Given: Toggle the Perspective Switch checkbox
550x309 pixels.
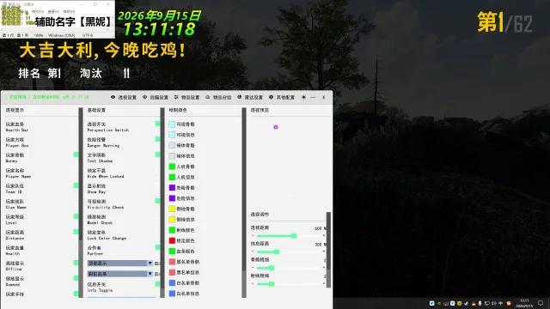Looking at the screenshot, I should click(157, 124).
